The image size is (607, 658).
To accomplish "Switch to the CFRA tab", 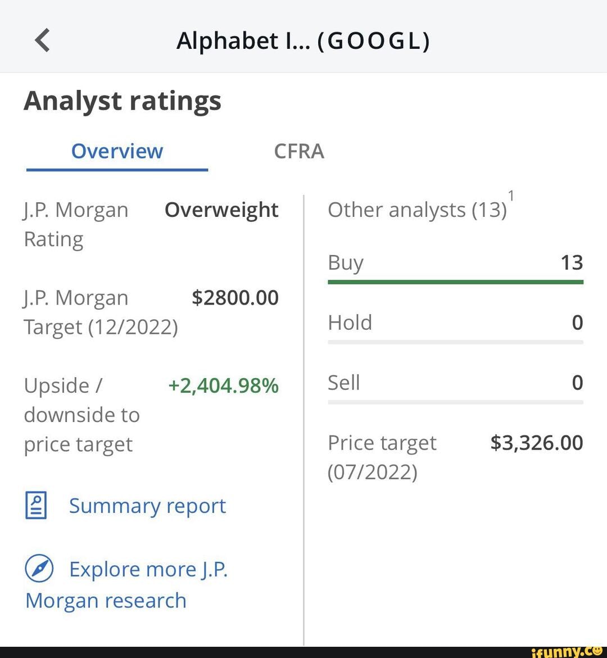I will pyautogui.click(x=298, y=151).
